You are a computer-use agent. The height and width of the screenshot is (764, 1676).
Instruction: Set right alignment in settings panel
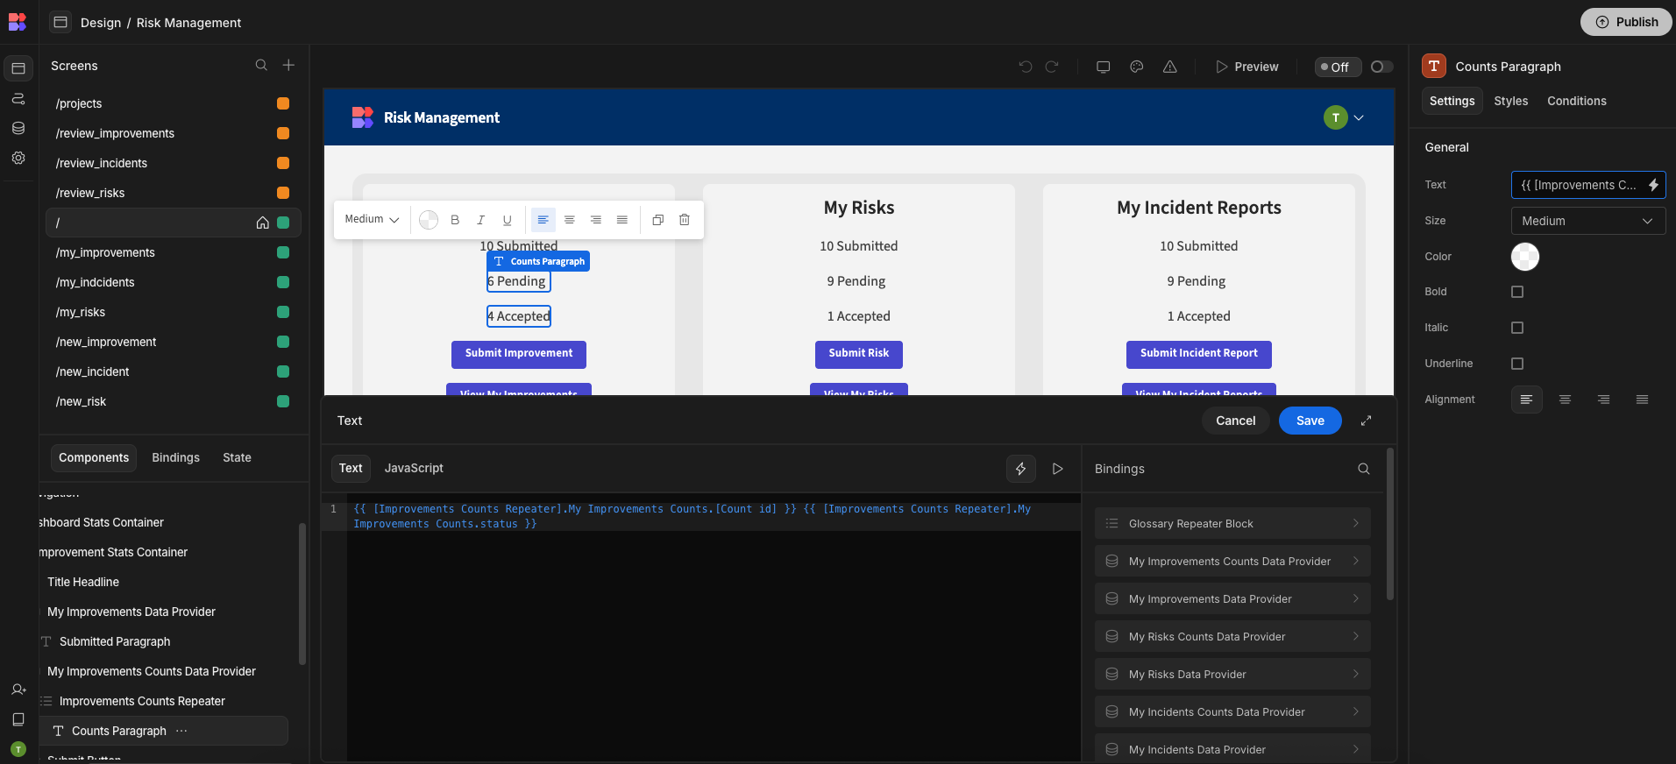click(x=1603, y=400)
